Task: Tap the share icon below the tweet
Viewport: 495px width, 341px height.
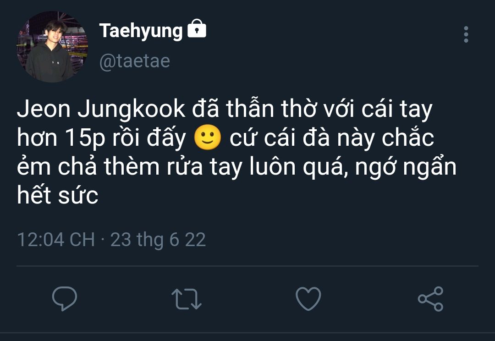Action: (430, 299)
